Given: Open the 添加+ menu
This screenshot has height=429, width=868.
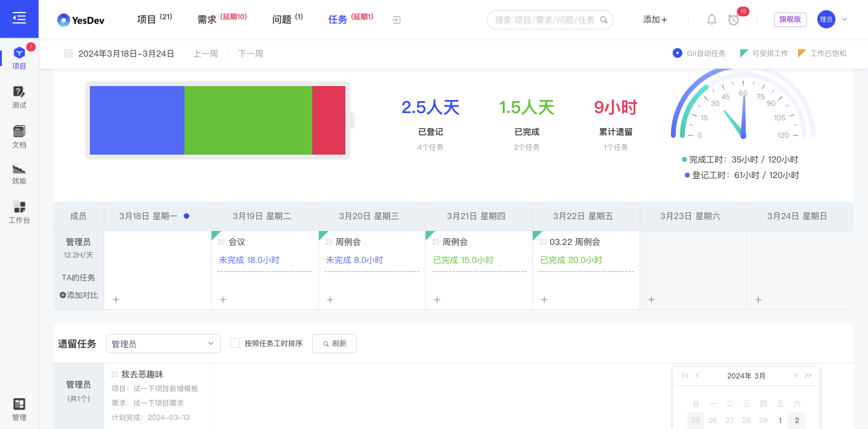Looking at the screenshot, I should tap(655, 19).
